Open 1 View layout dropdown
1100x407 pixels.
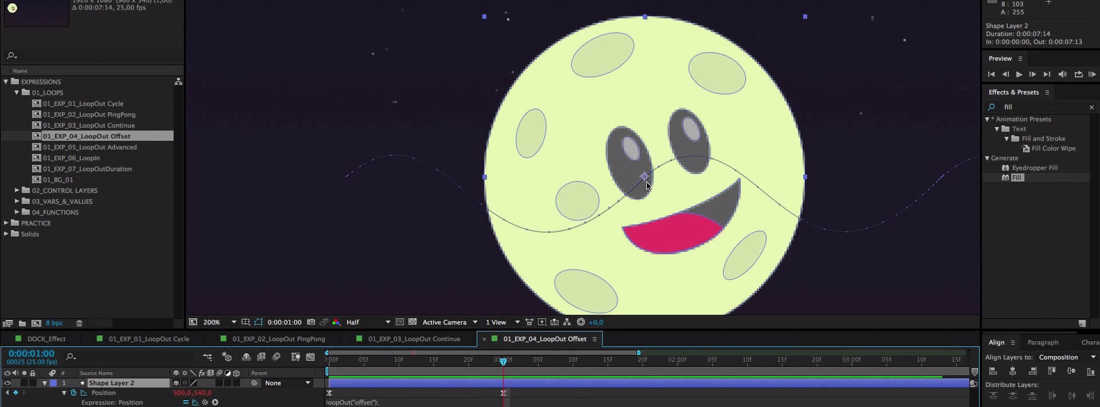tap(502, 322)
